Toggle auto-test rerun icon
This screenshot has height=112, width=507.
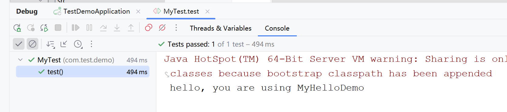tap(44, 28)
